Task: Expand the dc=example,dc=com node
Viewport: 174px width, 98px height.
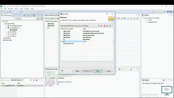Action: (x=6, y=26)
